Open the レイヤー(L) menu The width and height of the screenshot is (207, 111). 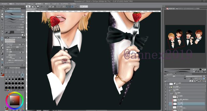30,4
